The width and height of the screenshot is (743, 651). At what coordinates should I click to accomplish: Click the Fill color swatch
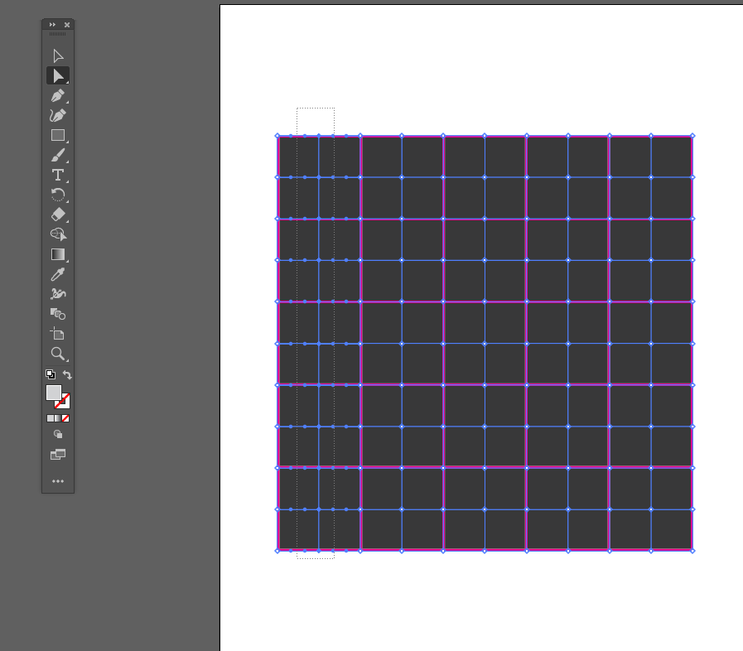[x=53, y=393]
